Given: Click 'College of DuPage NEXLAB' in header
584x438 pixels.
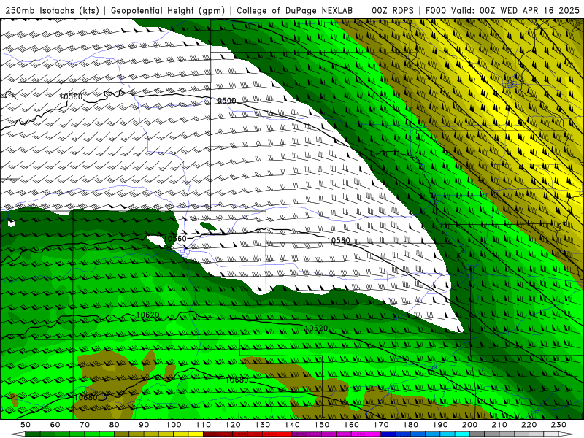Looking at the screenshot, I should (295, 11).
